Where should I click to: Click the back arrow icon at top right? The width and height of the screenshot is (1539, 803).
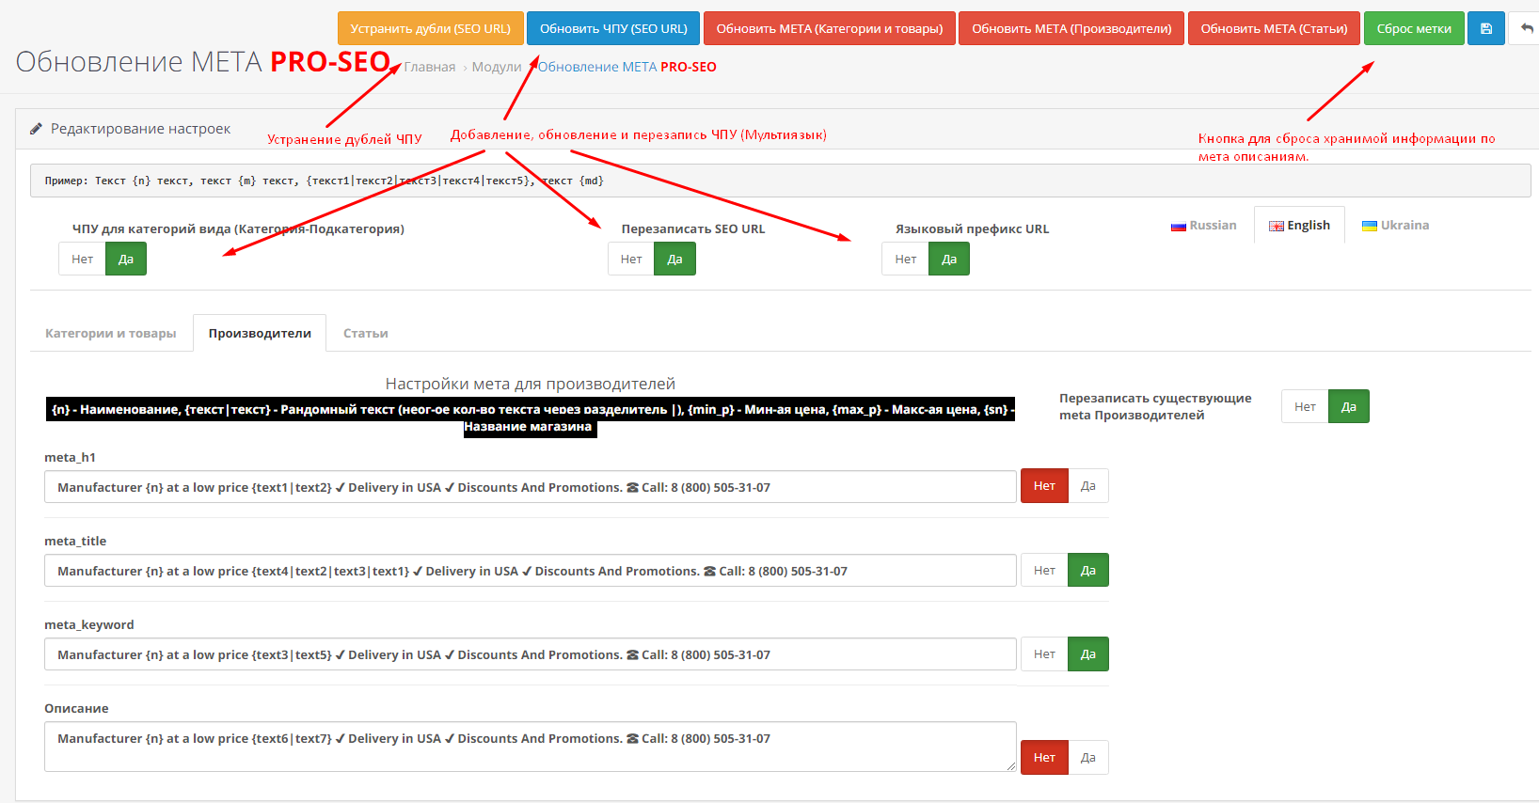pos(1526,28)
